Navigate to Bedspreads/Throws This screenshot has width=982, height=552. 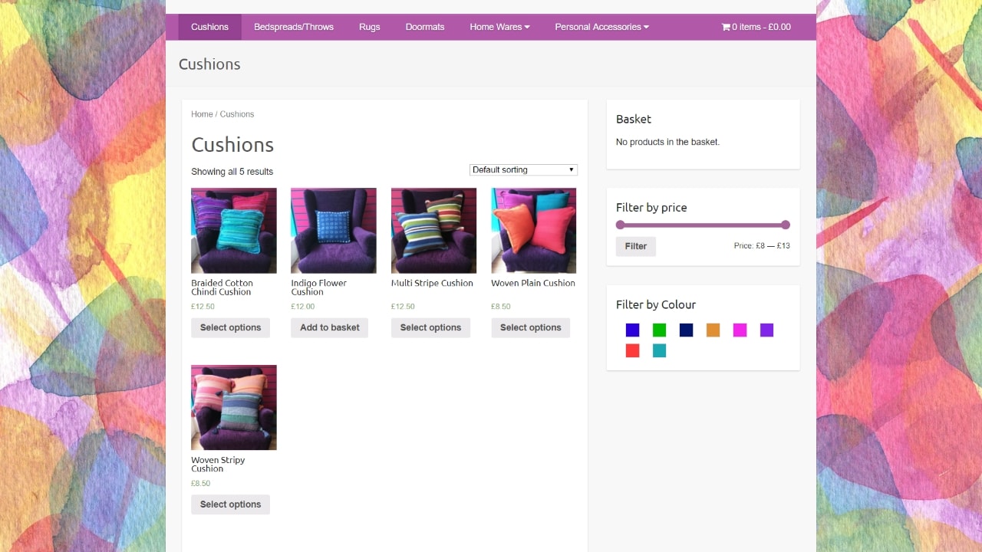tap(294, 26)
